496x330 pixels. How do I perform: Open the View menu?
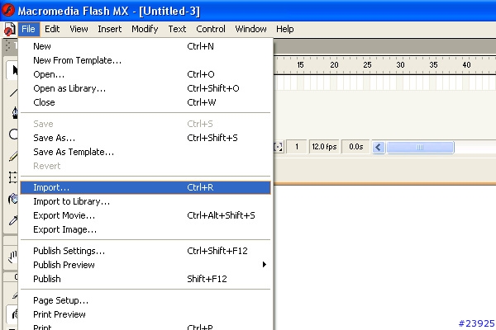[79, 29]
